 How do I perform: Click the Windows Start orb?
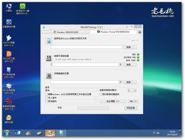(x=7, y=133)
